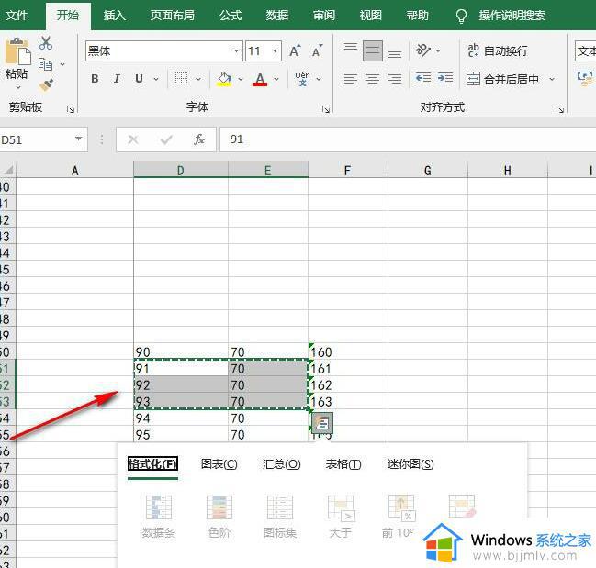
Task: Center text horizontally
Action: tap(373, 79)
